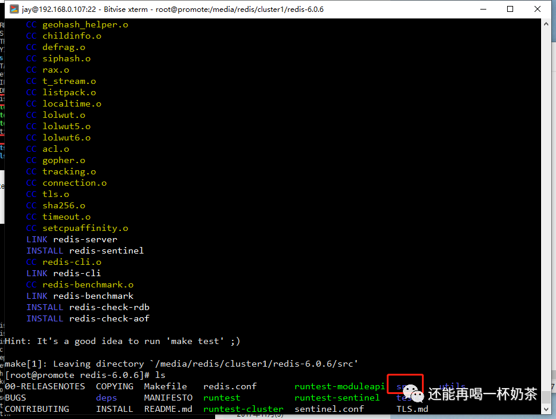Click the green 'runtest' script name
The width and height of the screenshot is (556, 419).
pyautogui.click(x=222, y=398)
